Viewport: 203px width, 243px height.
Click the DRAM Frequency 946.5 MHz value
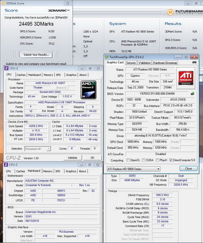(x=162, y=195)
